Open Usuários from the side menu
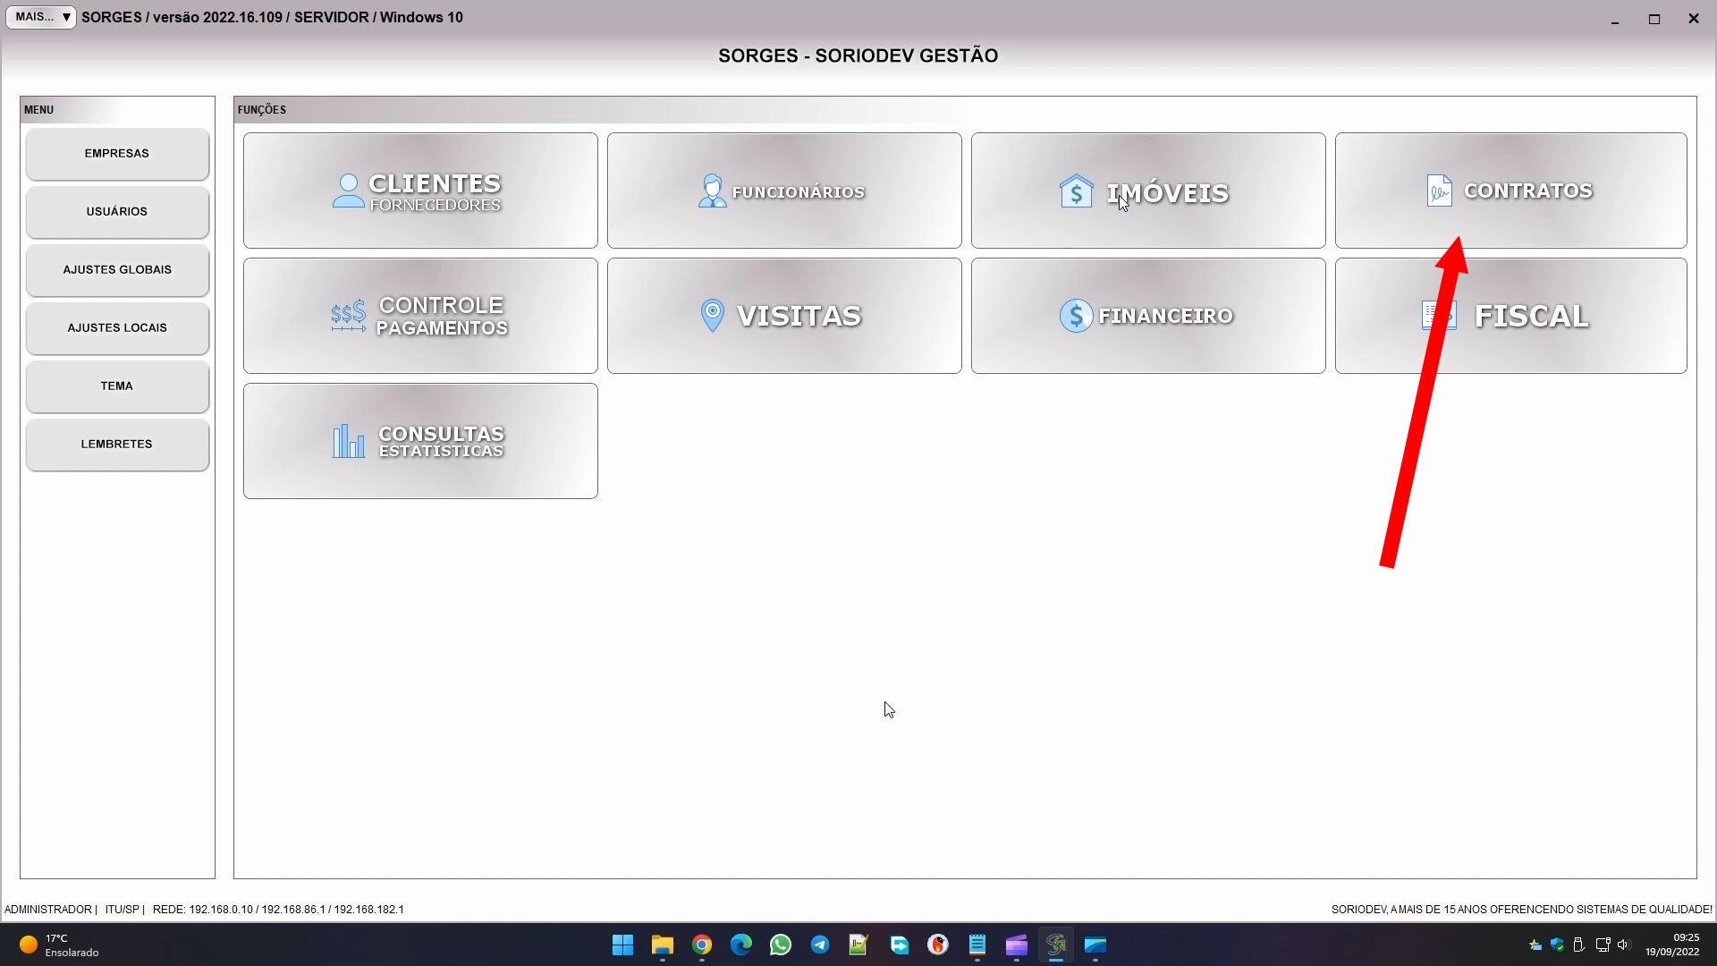The image size is (1717, 966). point(117,212)
